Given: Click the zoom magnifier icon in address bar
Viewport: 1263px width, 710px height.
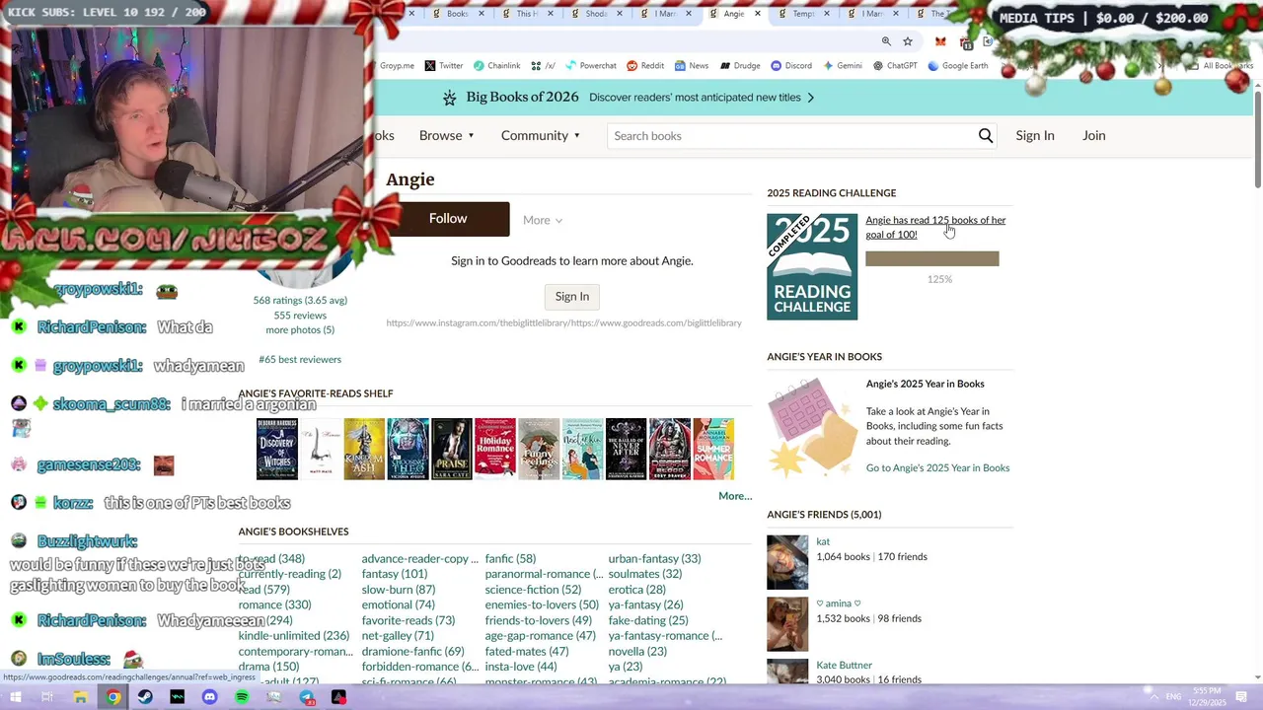Looking at the screenshot, I should [886, 41].
